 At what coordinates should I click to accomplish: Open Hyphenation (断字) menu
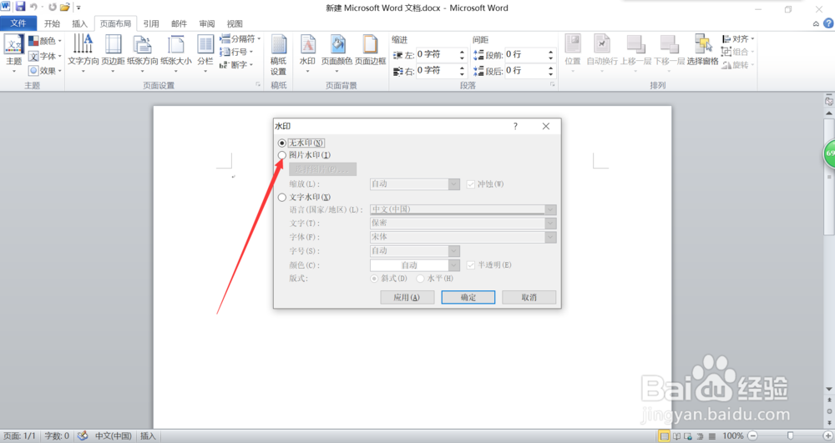236,65
